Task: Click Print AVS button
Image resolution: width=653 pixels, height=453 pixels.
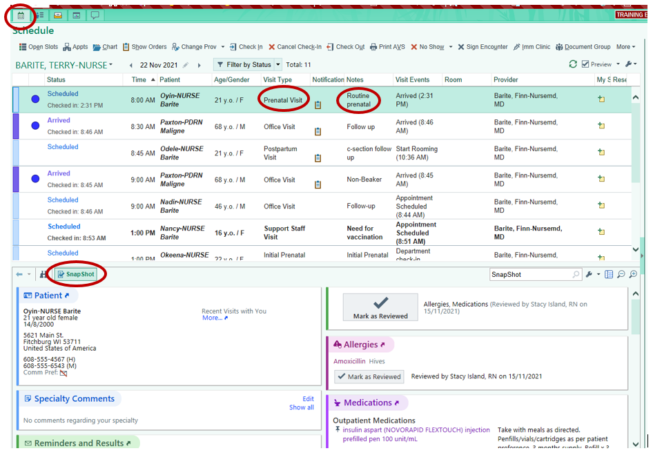Action: coord(387,47)
